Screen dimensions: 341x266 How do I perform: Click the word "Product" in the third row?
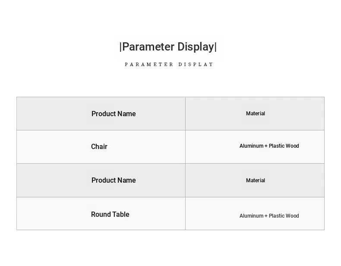(104, 180)
